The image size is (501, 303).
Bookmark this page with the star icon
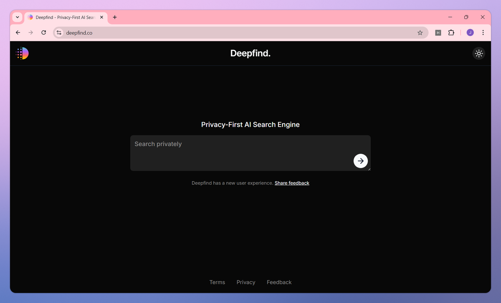pyautogui.click(x=420, y=33)
